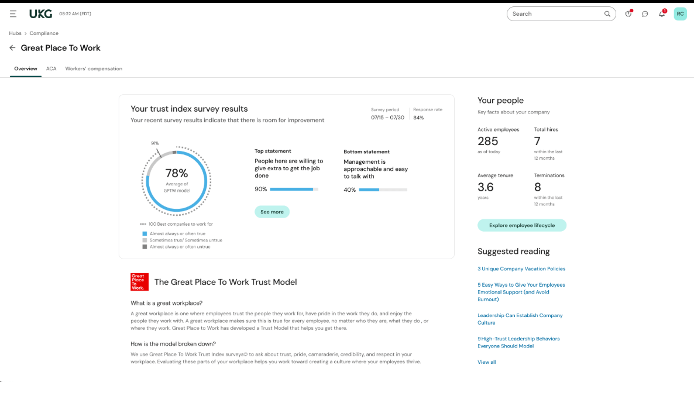Screen dimensions: 694x396
Task: Click the back arrow next to Great Place To Work
Action: pyautogui.click(x=12, y=47)
